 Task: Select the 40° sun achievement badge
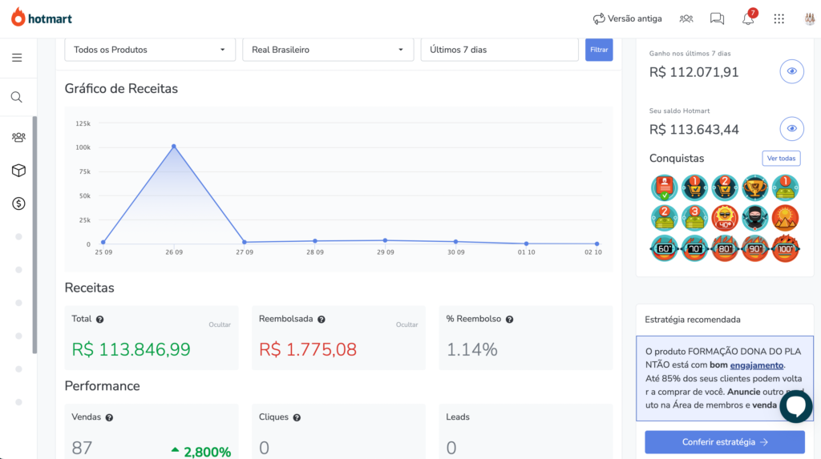725,218
